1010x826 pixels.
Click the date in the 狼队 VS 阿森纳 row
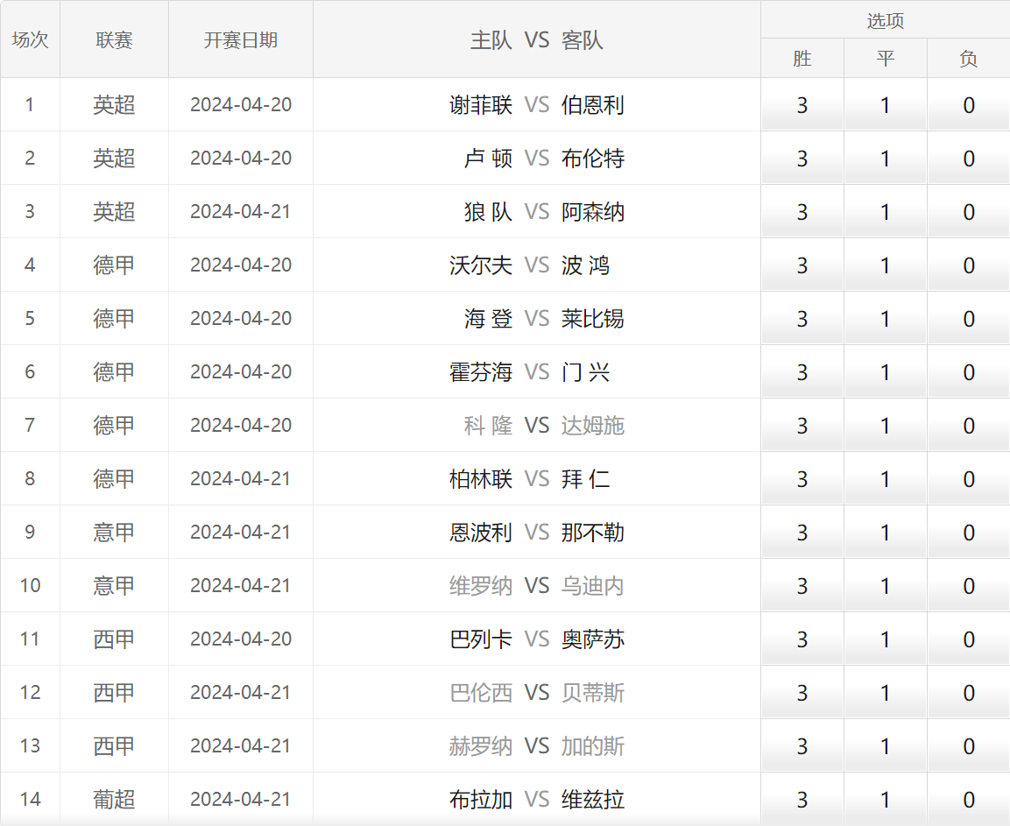click(240, 212)
